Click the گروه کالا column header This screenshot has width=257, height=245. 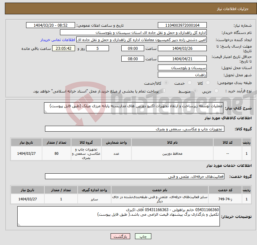(86, 142)
